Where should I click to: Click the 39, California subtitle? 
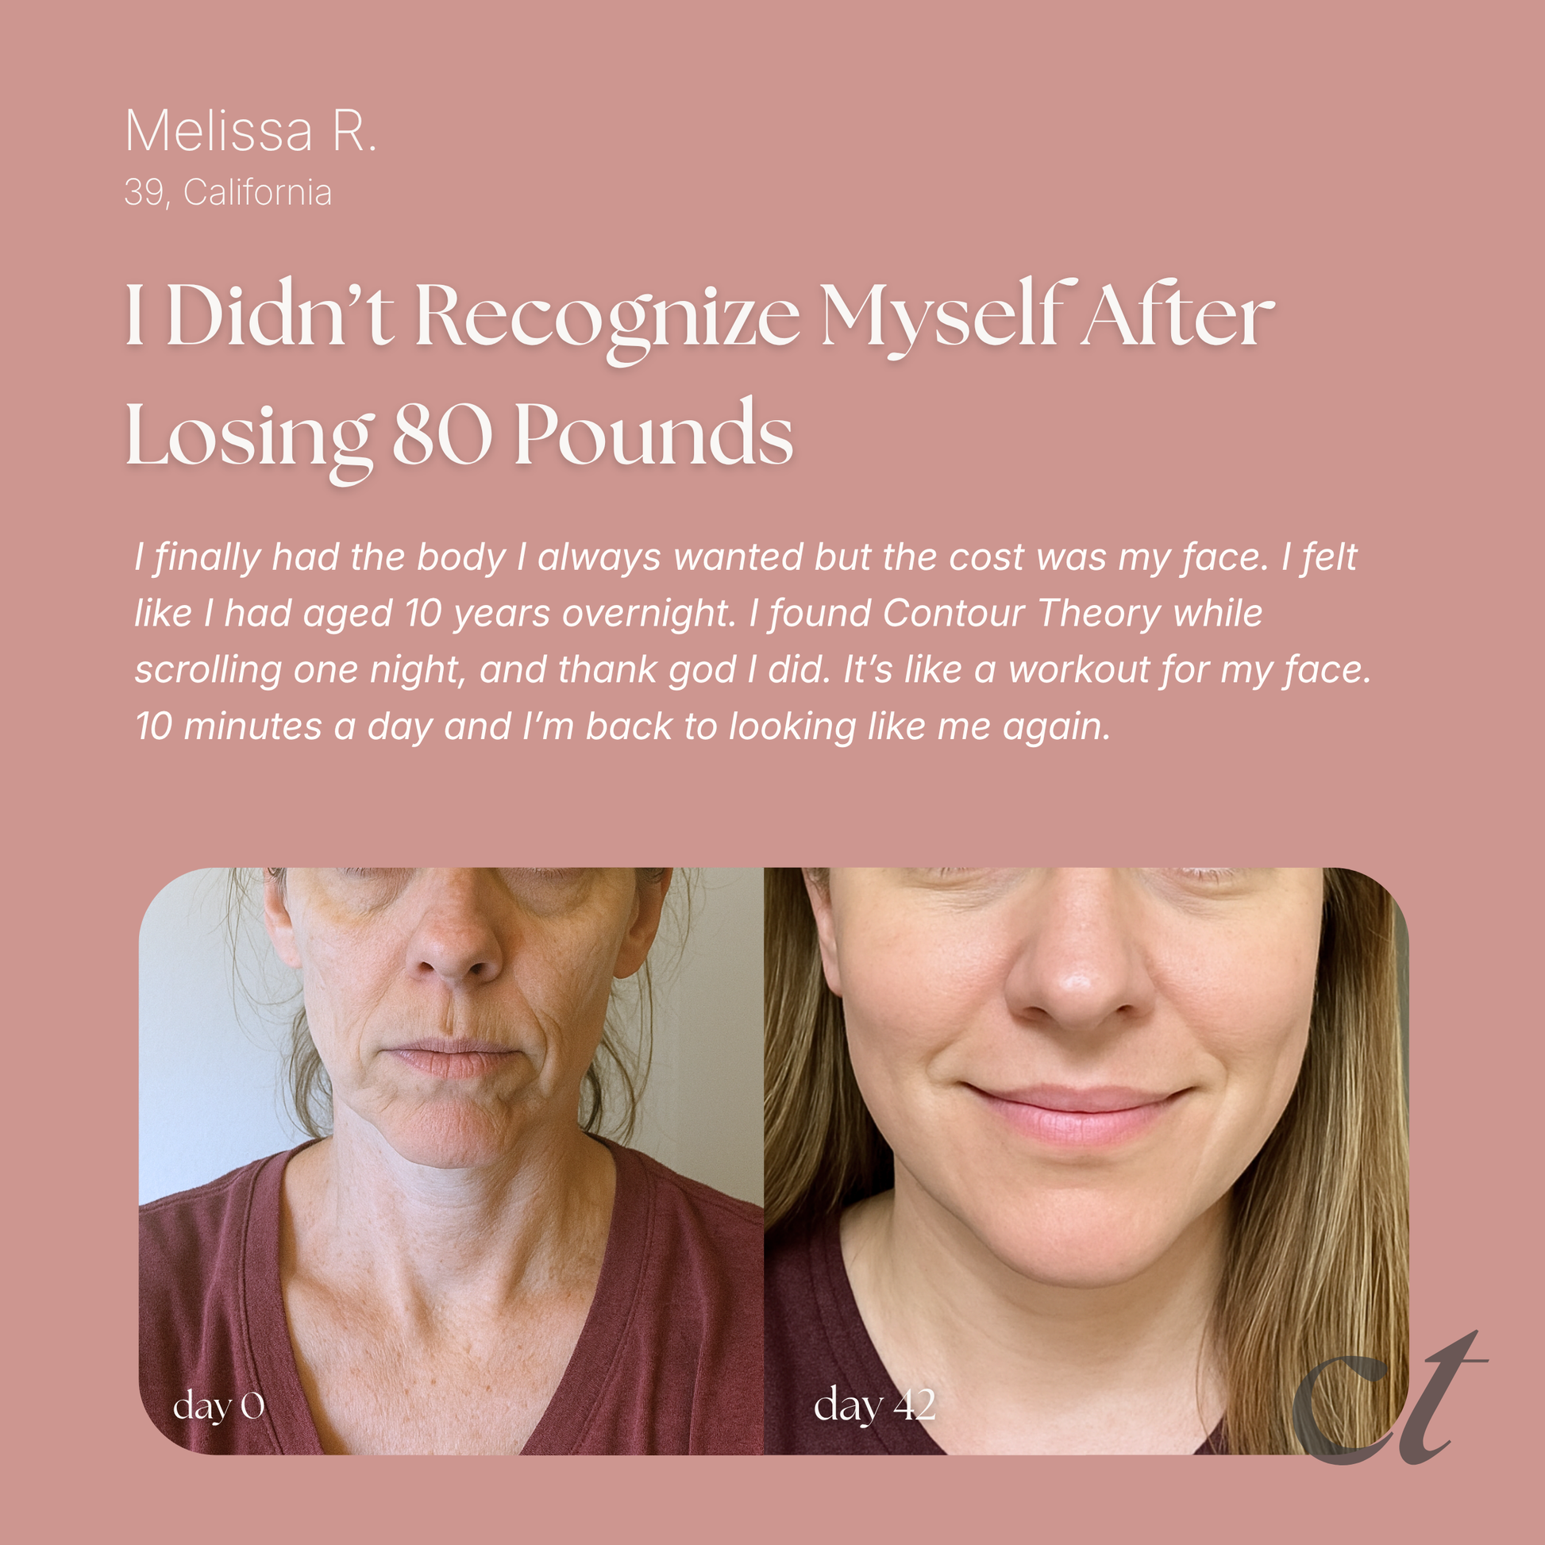pos(228,193)
